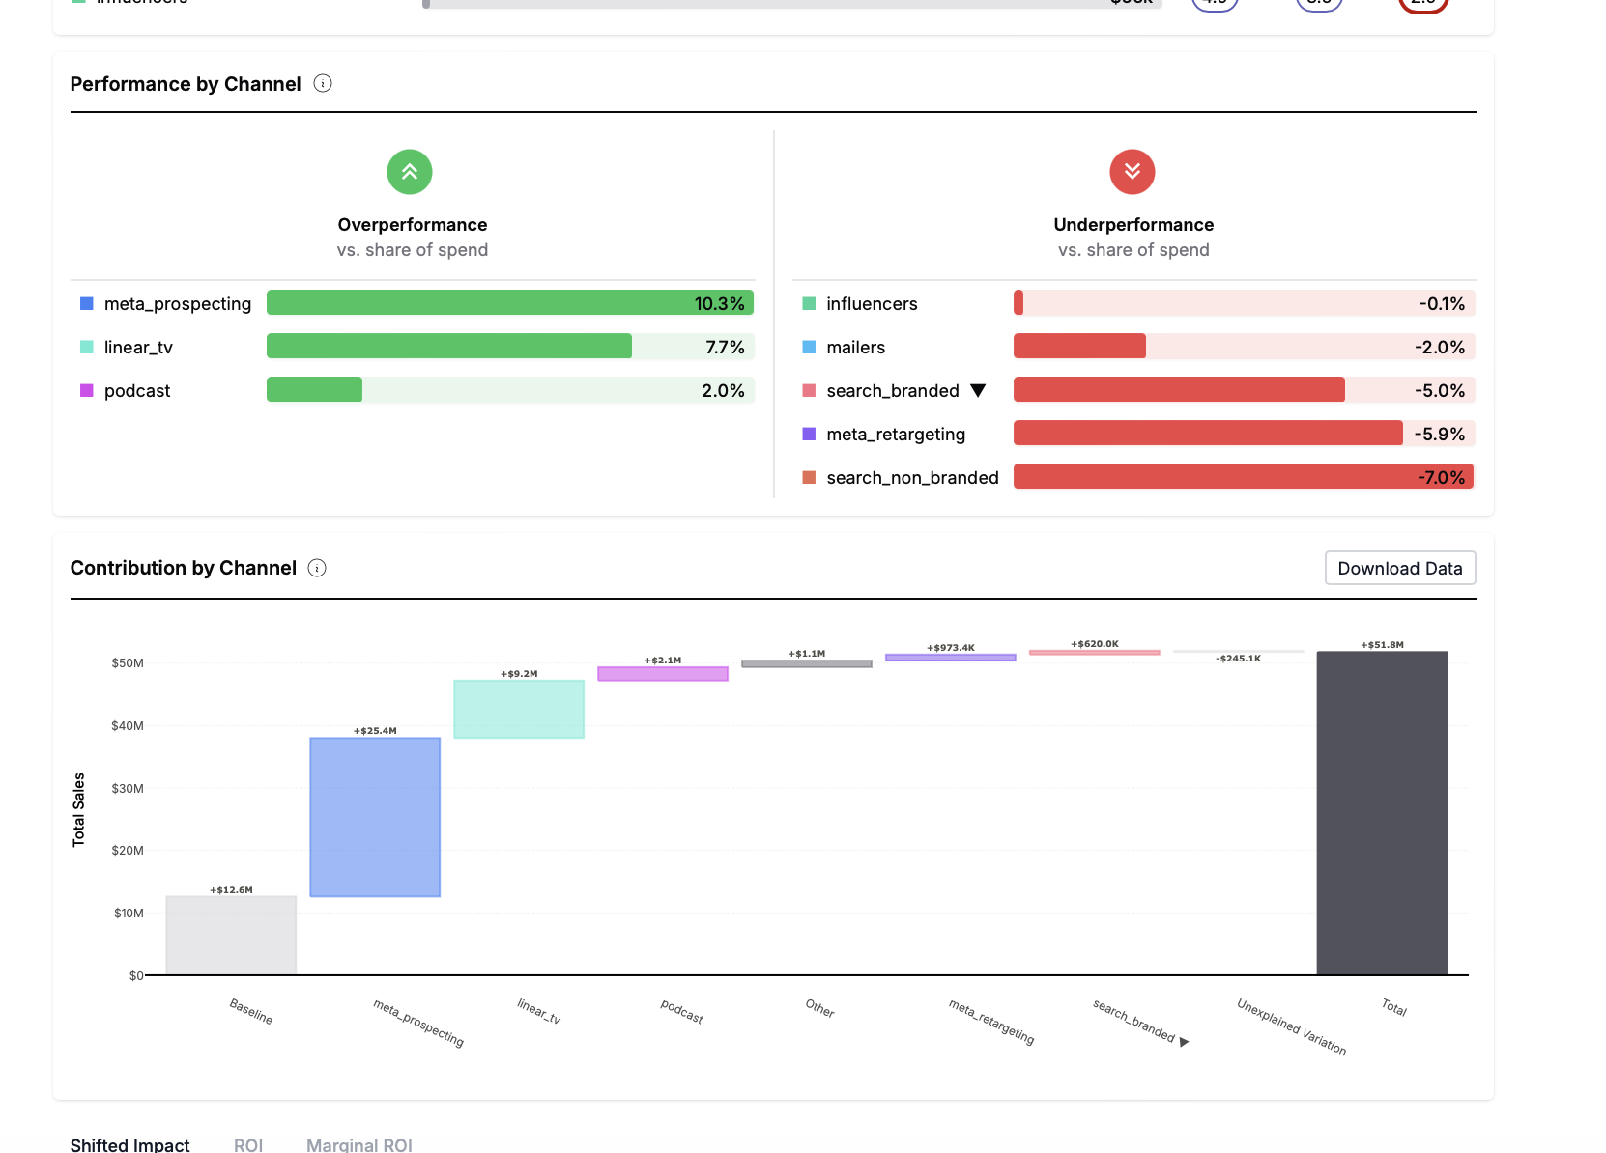Download the contribution chart data
Viewport: 1606px width, 1153px height.
click(x=1399, y=568)
